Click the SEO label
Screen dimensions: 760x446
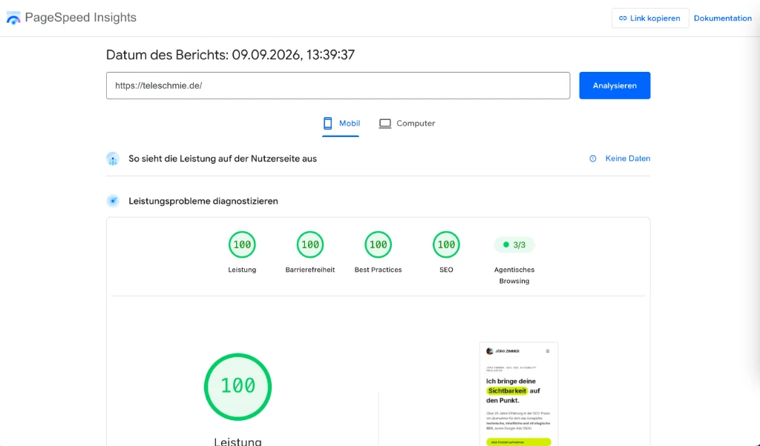[446, 270]
